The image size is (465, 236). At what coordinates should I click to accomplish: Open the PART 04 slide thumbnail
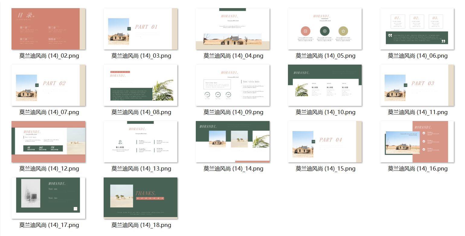tap(325, 142)
